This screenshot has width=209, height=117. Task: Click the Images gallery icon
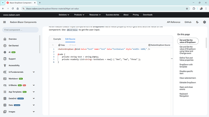click(5, 112)
